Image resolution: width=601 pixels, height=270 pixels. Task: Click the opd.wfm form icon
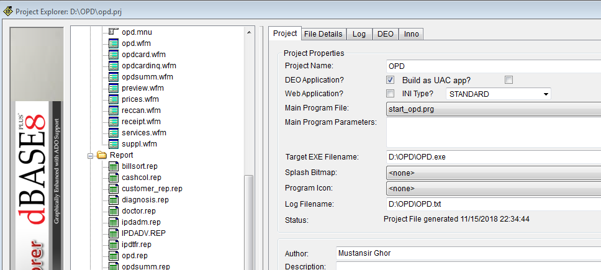pyautogui.click(x=114, y=43)
